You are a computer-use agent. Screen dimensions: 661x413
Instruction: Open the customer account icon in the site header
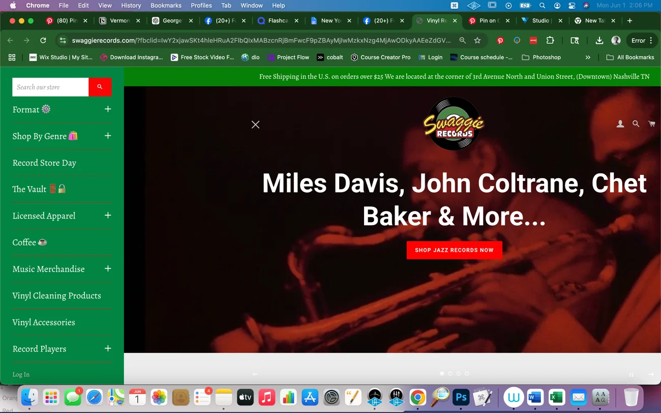pyautogui.click(x=620, y=124)
